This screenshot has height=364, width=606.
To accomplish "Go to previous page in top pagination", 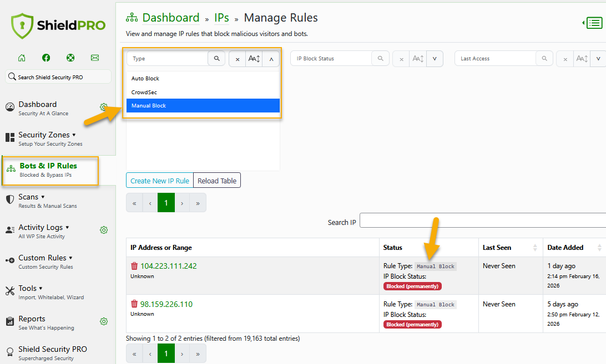I will coord(150,203).
